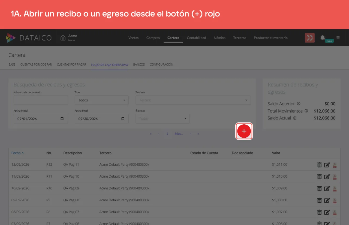
Task: Open the Compras menu
Action: (153, 38)
